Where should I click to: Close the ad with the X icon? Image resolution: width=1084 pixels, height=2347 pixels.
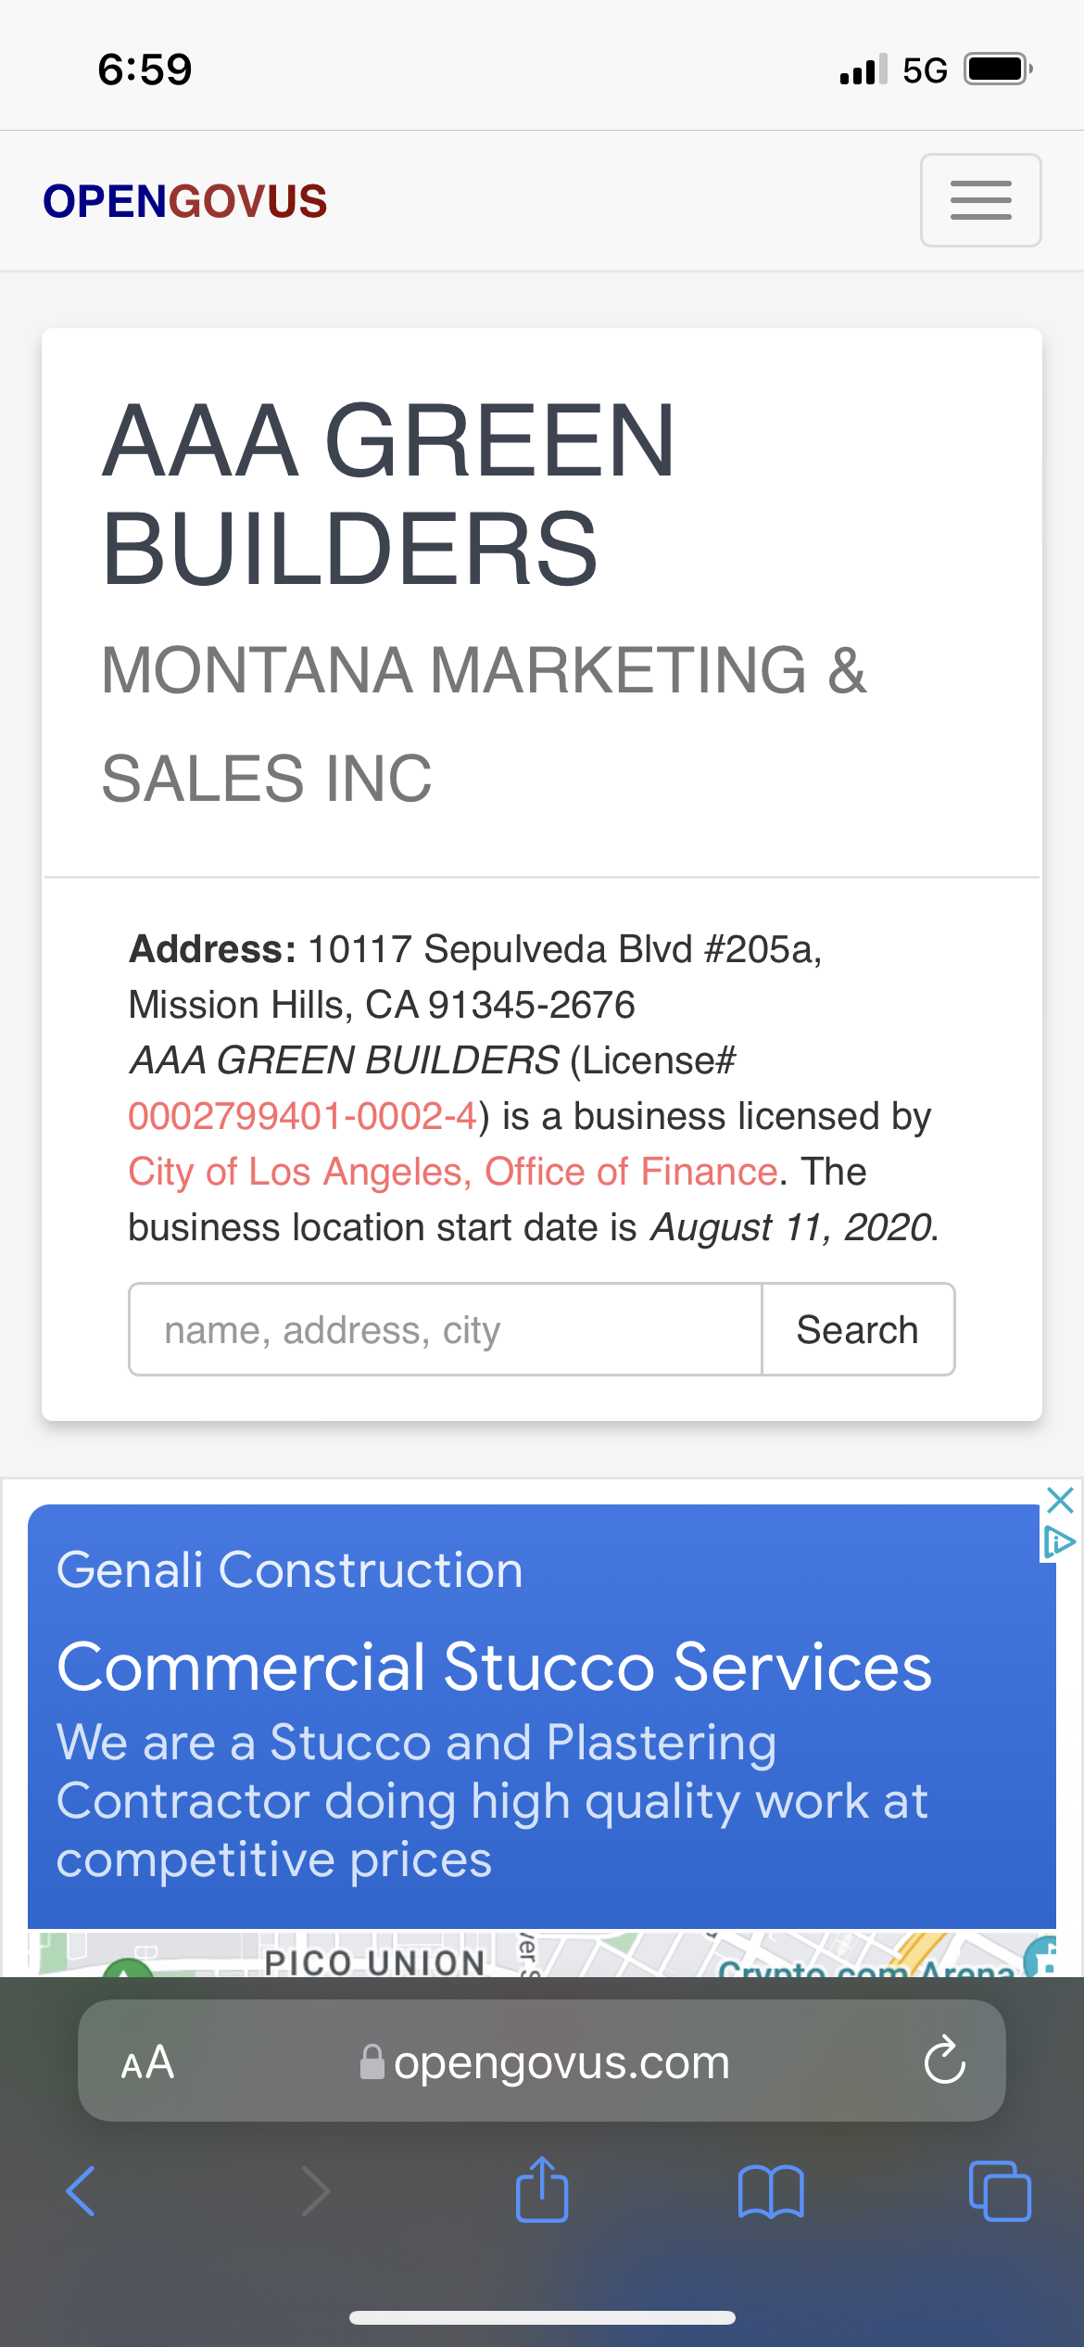point(1060,1500)
